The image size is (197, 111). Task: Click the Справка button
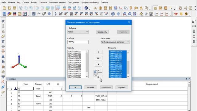tap(122, 87)
